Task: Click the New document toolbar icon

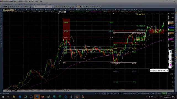Action: 2,7
